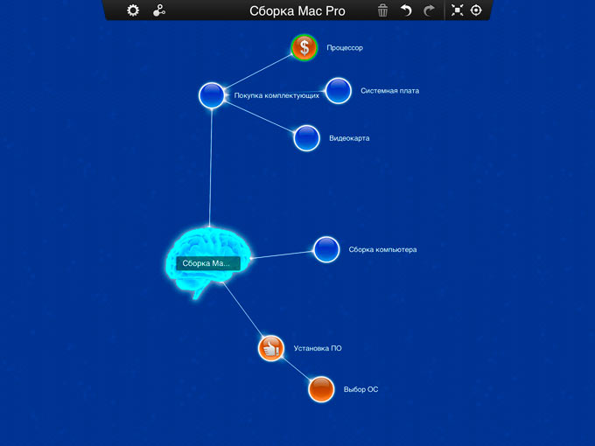Image resolution: width=595 pixels, height=446 pixels.
Task: Open the settings gear in toolbar
Action: click(133, 10)
